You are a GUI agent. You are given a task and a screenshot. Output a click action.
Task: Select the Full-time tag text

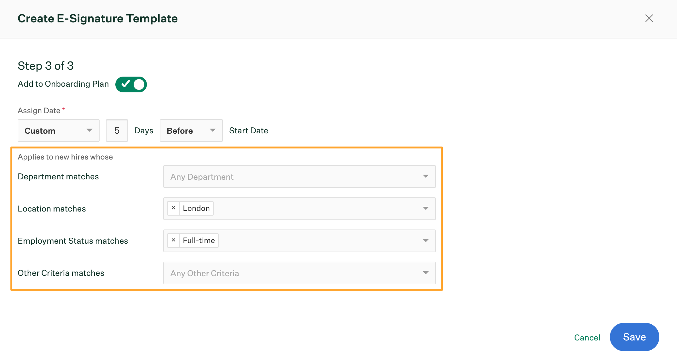[x=199, y=241]
